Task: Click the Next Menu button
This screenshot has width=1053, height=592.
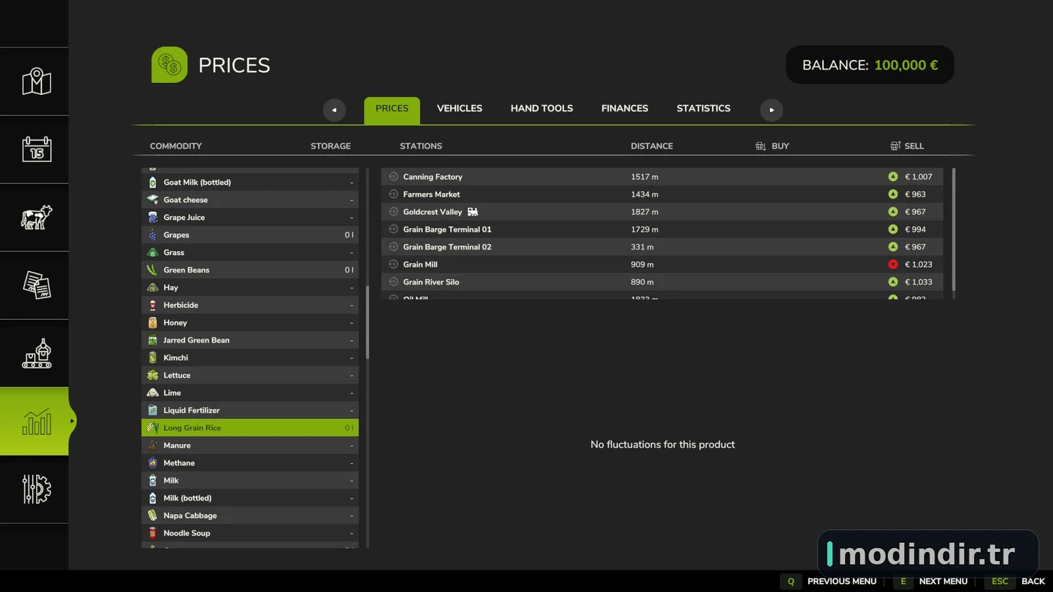Action: (x=931, y=581)
